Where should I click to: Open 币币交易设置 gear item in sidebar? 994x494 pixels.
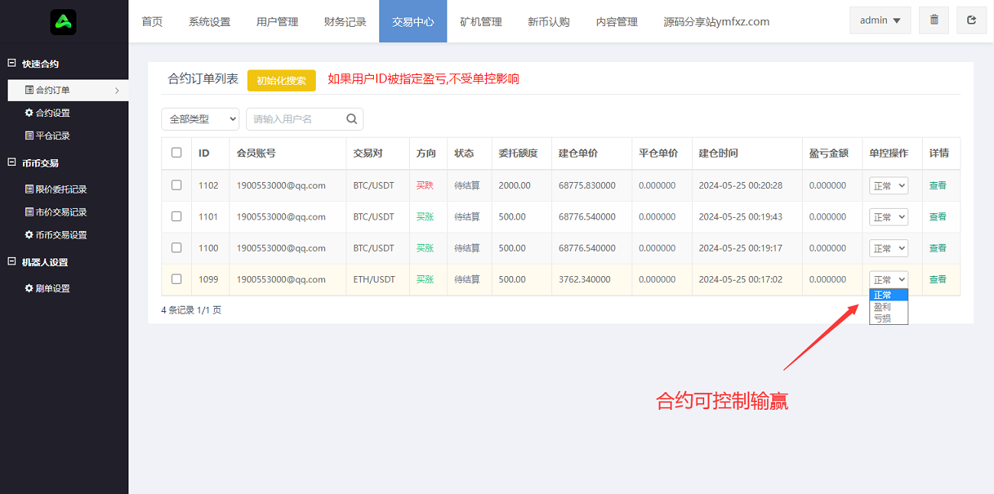[x=56, y=236]
